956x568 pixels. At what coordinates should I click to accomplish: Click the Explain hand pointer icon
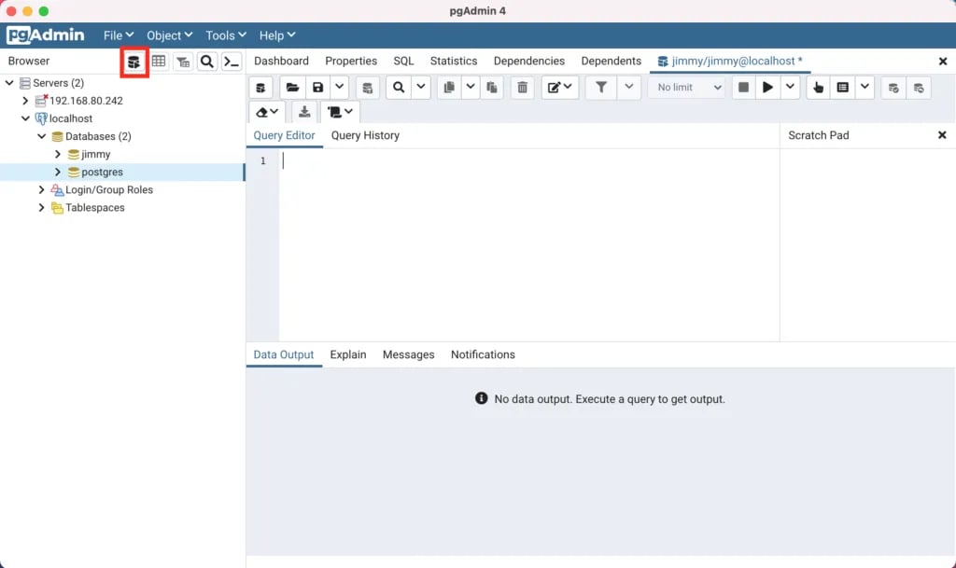point(818,88)
